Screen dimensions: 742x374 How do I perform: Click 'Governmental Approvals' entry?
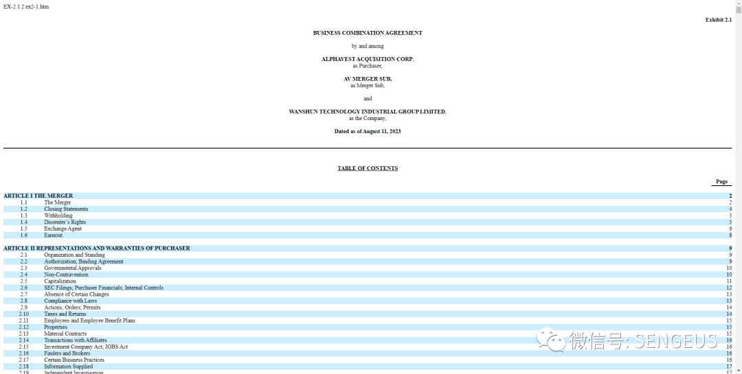tap(73, 268)
